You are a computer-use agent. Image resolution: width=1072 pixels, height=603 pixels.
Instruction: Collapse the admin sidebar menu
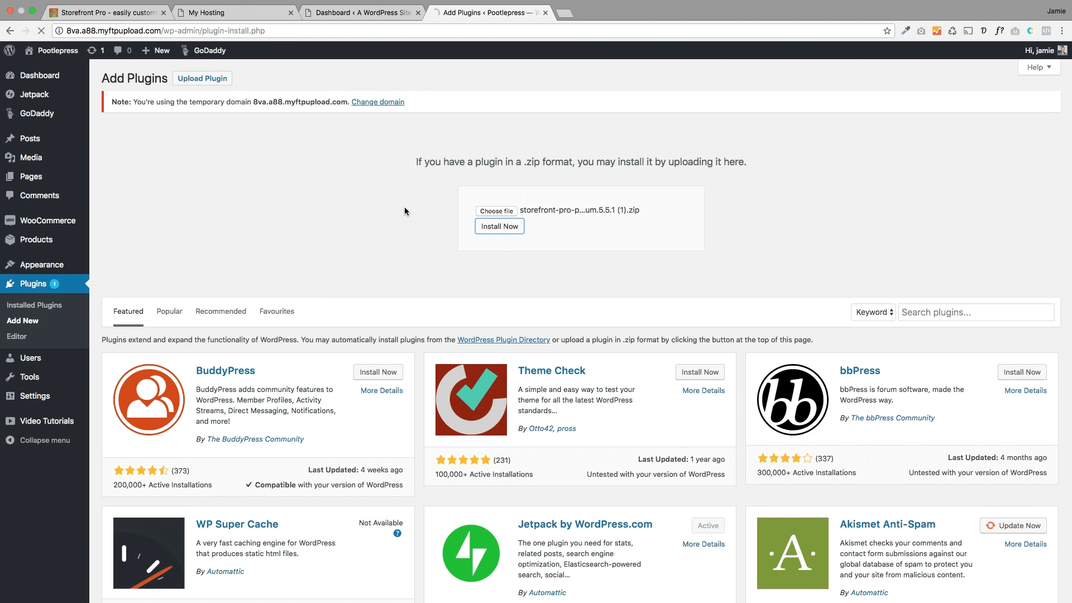tap(45, 440)
